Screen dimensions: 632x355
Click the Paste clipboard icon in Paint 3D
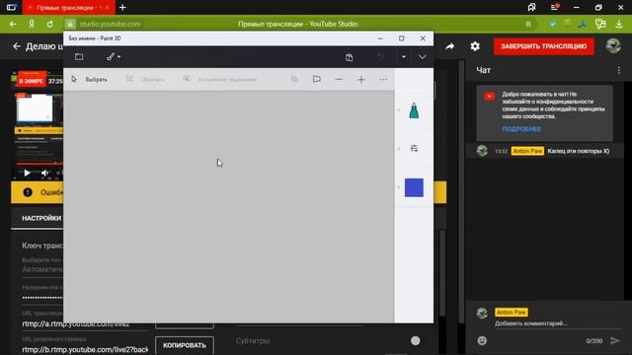point(349,57)
